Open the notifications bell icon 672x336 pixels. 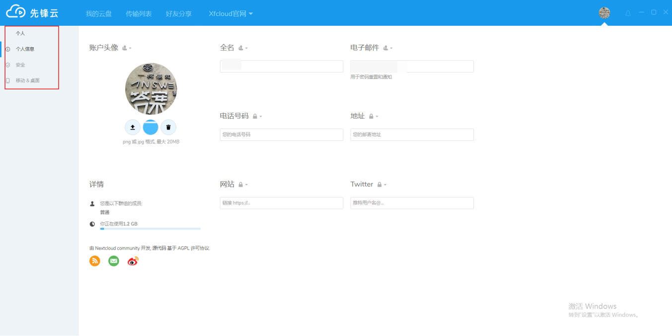pos(628,13)
